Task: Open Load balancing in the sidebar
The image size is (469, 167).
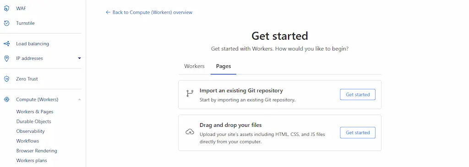Action: click(33, 43)
